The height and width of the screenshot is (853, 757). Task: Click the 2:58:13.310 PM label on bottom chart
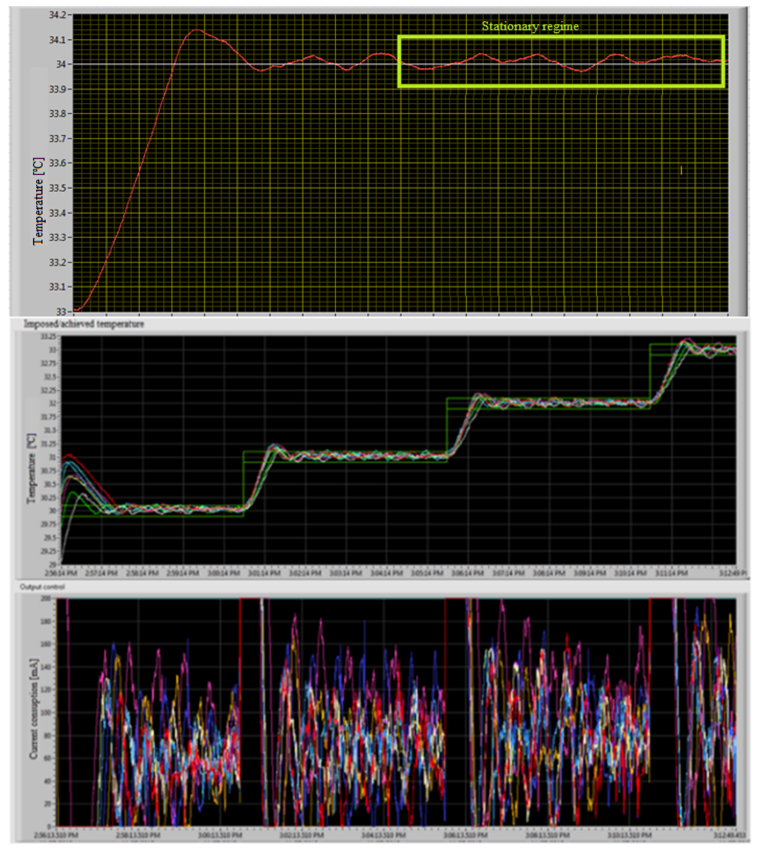click(x=138, y=835)
